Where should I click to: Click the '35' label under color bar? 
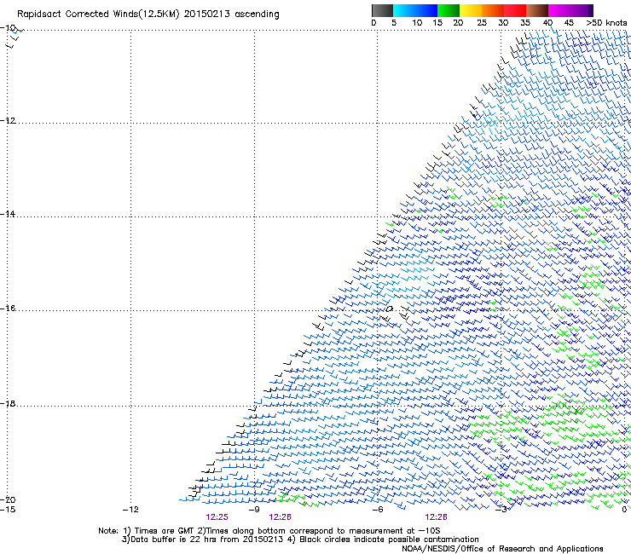525,23
